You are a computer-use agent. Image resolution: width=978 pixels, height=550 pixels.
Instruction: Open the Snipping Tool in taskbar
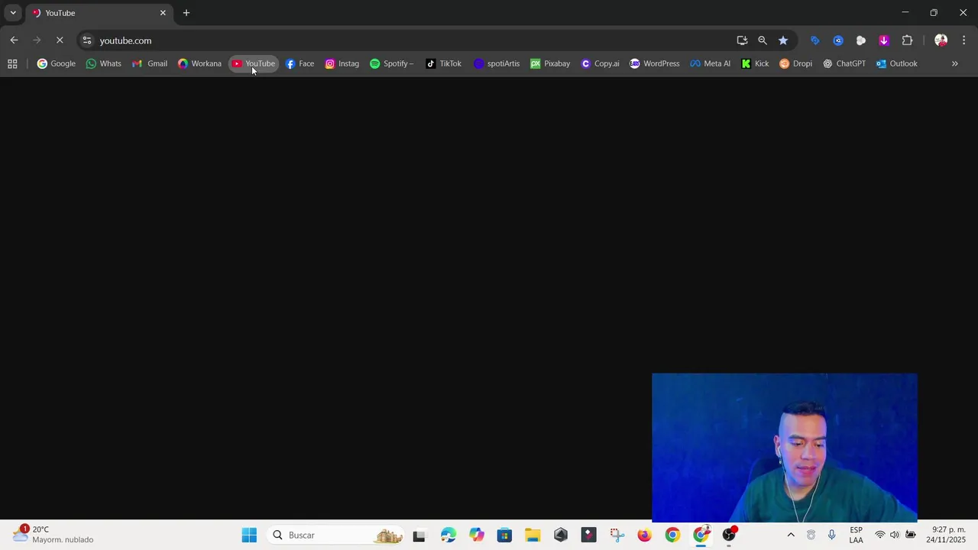[x=617, y=535]
